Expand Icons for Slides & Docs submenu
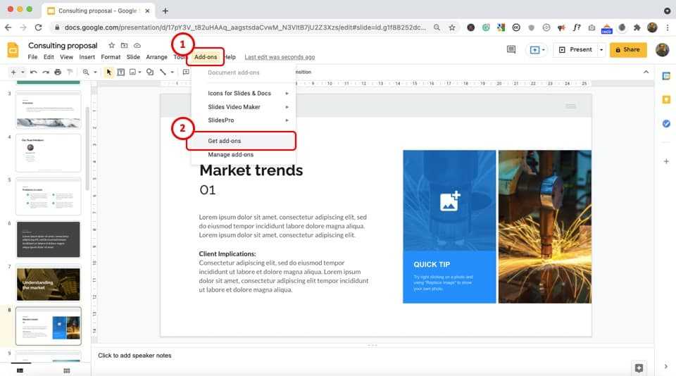The height and width of the screenshot is (376, 676). click(287, 93)
